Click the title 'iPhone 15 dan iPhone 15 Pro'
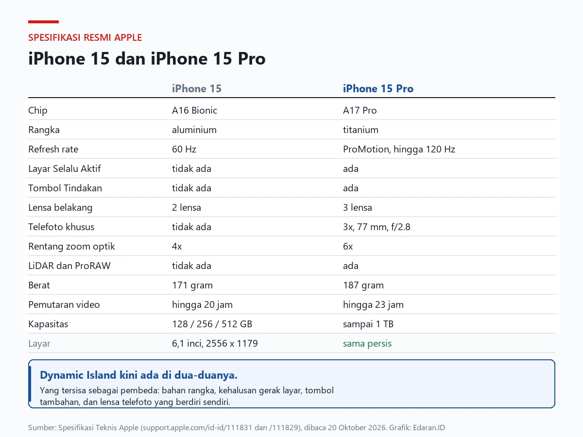Viewport: 583px width, 437px height. [147, 59]
